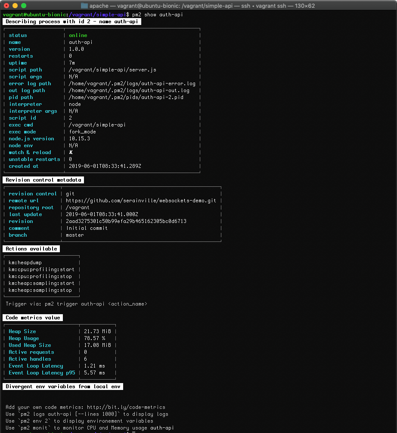Click repository root value '/vagrant'
Viewport: 397px width, 433px height.
click(78, 207)
